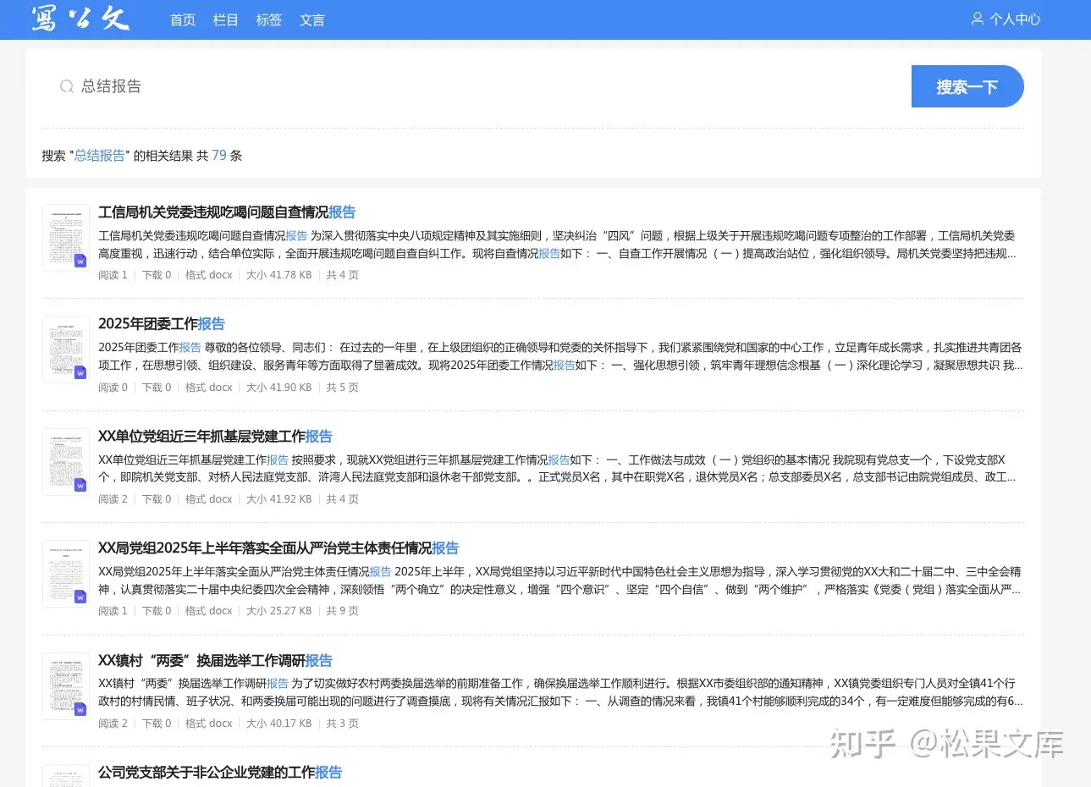This screenshot has width=1091, height=787.
Task: Click Word badge on XX镇村“两委” thumbnail
Action: [x=80, y=709]
